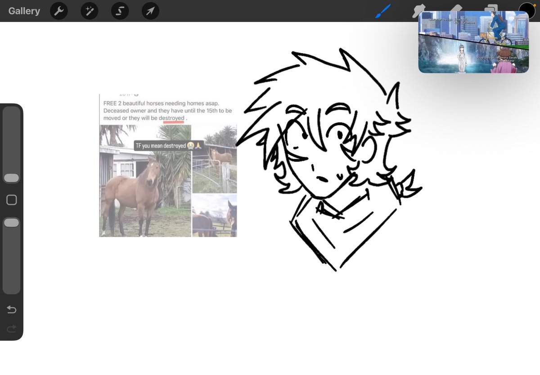Screen dimensions: 540x375
Task: Tap the horse reference image on canvas
Action: (x=168, y=165)
